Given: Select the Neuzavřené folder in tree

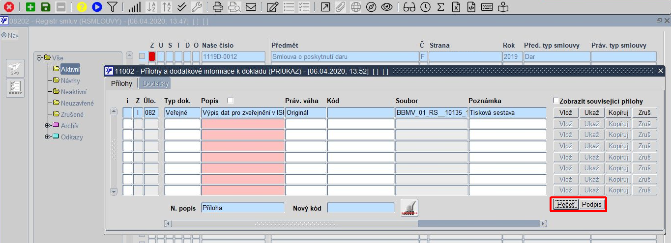Looking at the screenshot, I should pos(77,103).
